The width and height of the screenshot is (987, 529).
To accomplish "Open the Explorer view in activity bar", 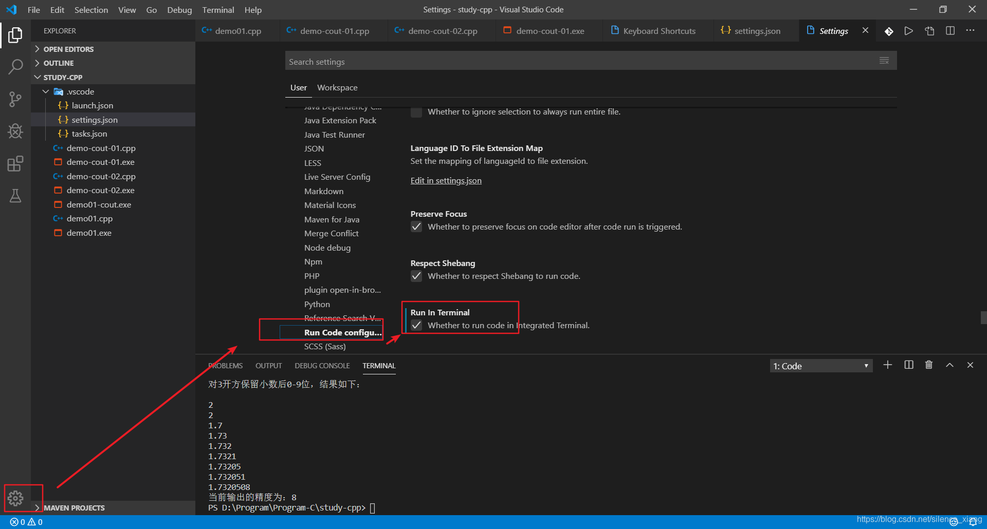I will pos(15,34).
